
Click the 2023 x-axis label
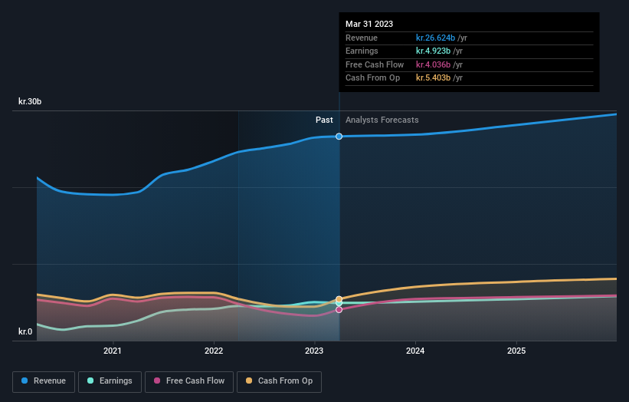[314, 351]
